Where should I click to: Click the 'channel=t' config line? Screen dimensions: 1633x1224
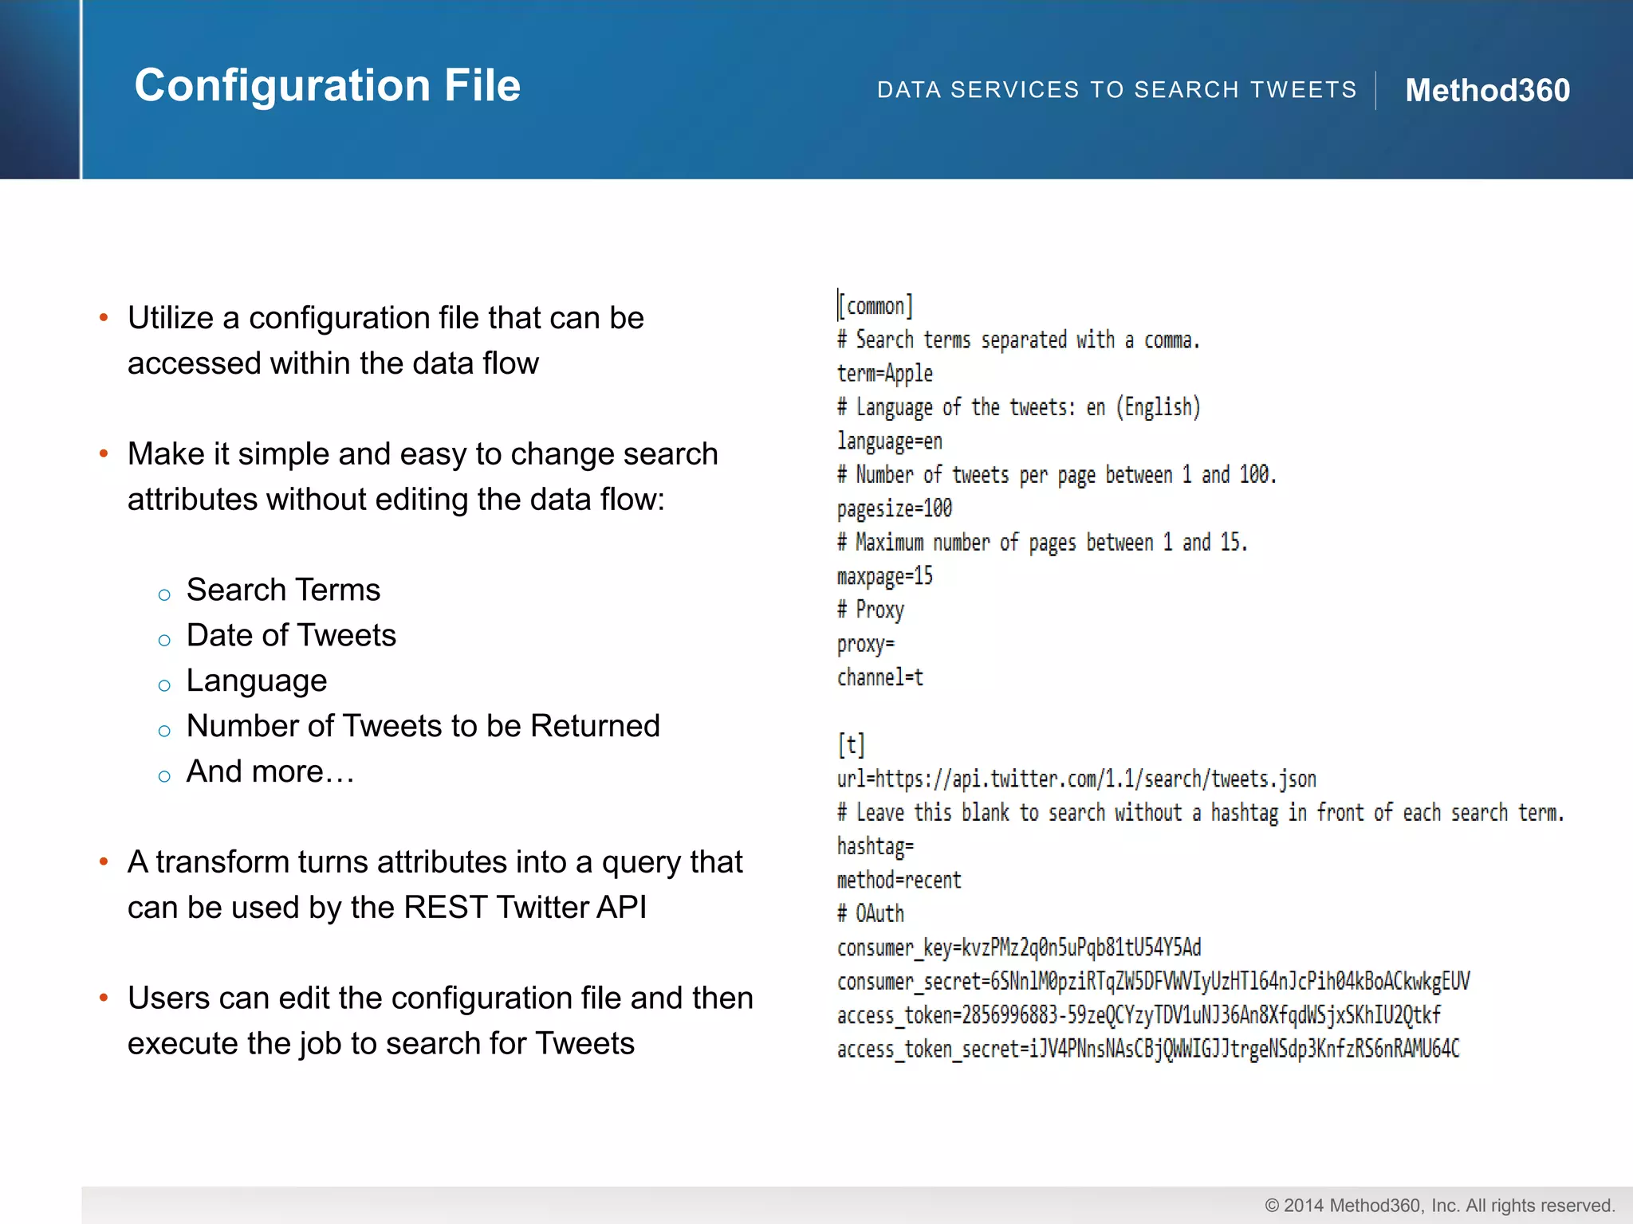click(x=880, y=677)
